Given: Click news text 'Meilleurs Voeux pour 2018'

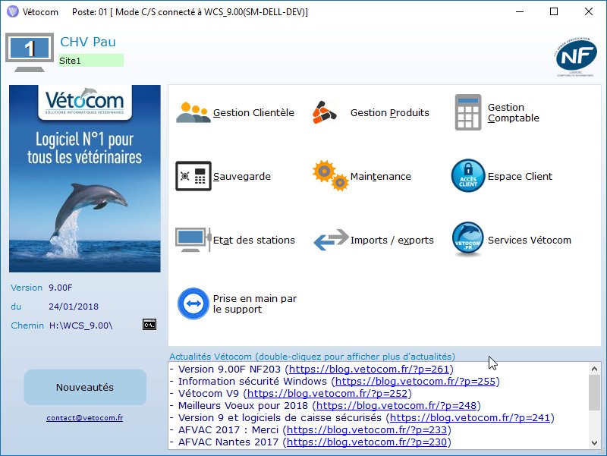Looking at the screenshot, I should click(243, 405).
